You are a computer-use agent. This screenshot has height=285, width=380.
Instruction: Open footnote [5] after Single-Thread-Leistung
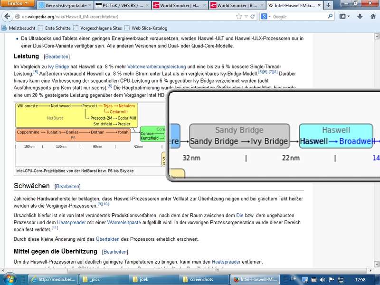(x=36, y=72)
